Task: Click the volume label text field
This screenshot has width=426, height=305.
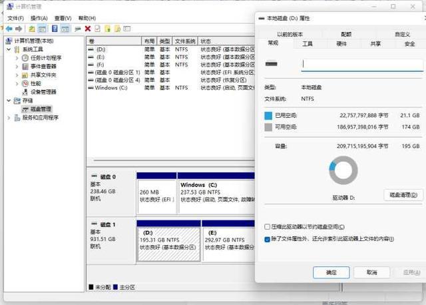Action: pyautogui.click(x=361, y=65)
